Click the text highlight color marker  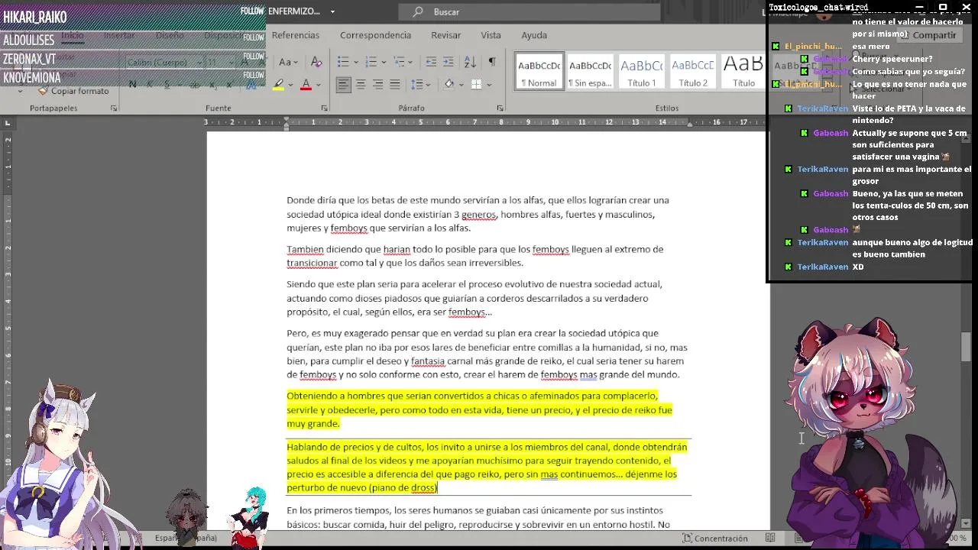click(279, 84)
